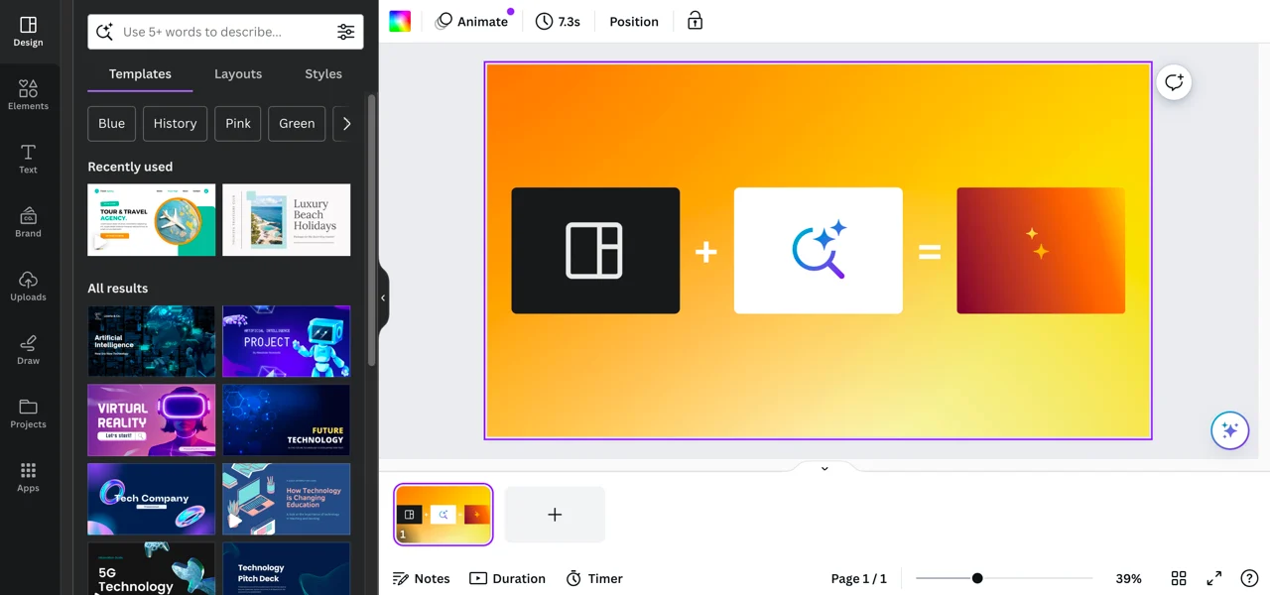Image resolution: width=1270 pixels, height=595 pixels.
Task: Choose the 5G Technology template
Action: [x=152, y=568]
